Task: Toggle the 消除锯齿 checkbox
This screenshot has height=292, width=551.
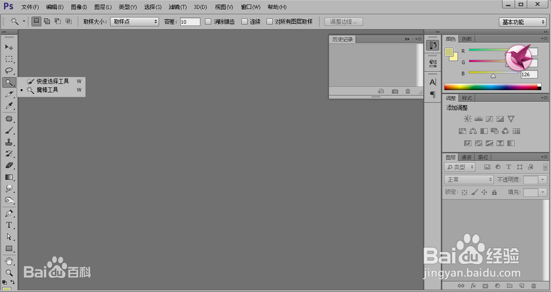Action: point(208,22)
